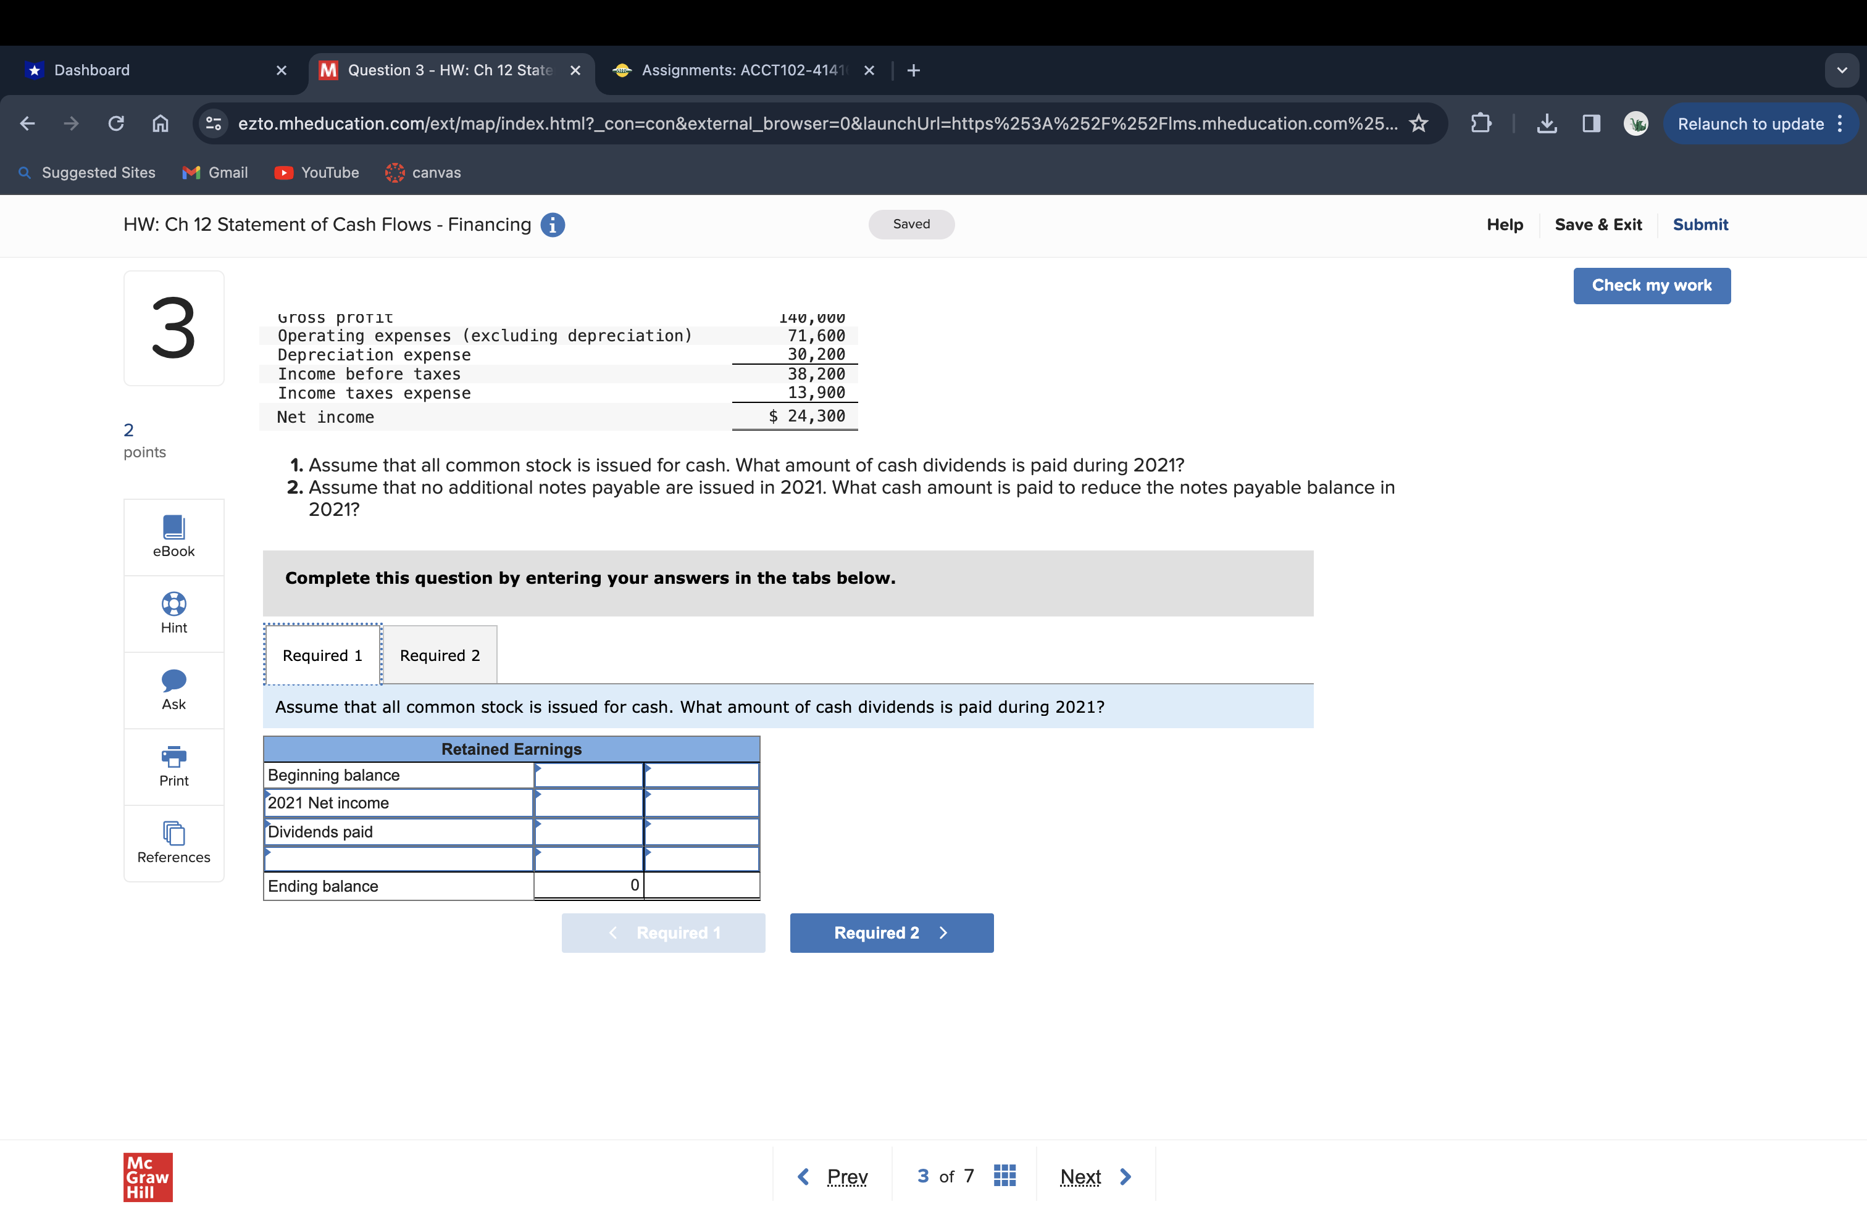Click the Check my work button
1867x1212 pixels.
[1652, 285]
